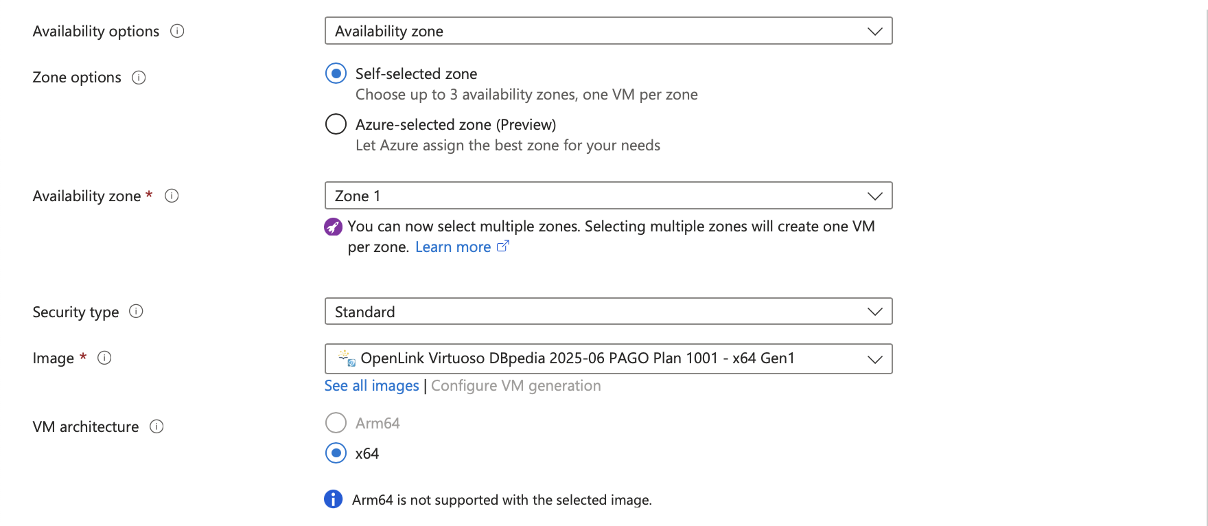Select the Arm64 architecture radio button
The width and height of the screenshot is (1208, 526).
click(336, 423)
